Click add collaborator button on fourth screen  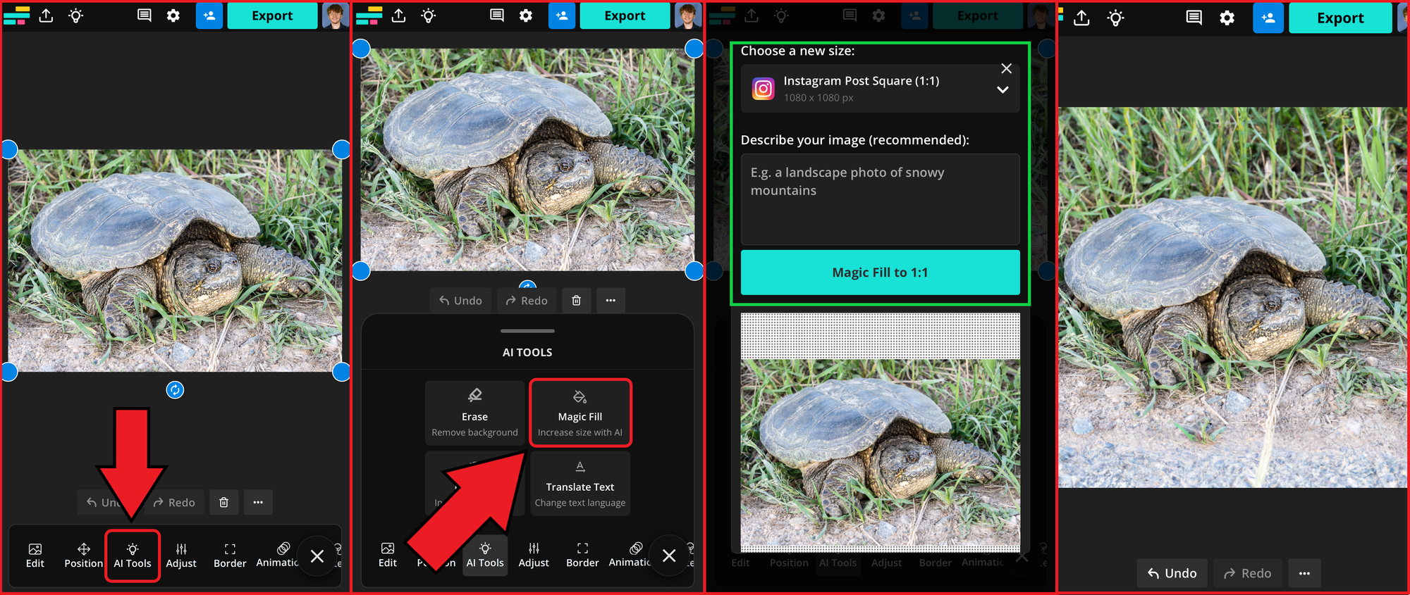(x=1268, y=18)
